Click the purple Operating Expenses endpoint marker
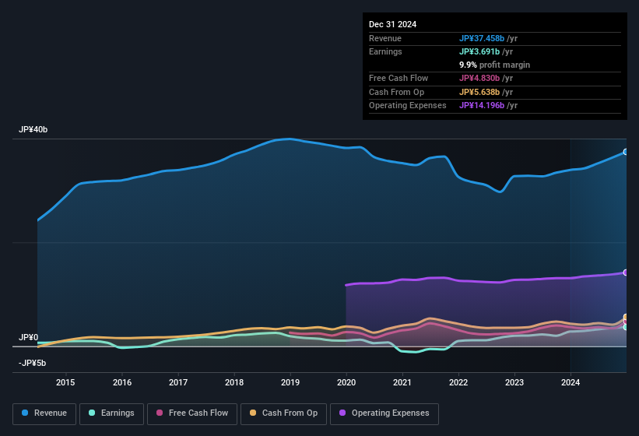The image size is (639, 436). (626, 272)
